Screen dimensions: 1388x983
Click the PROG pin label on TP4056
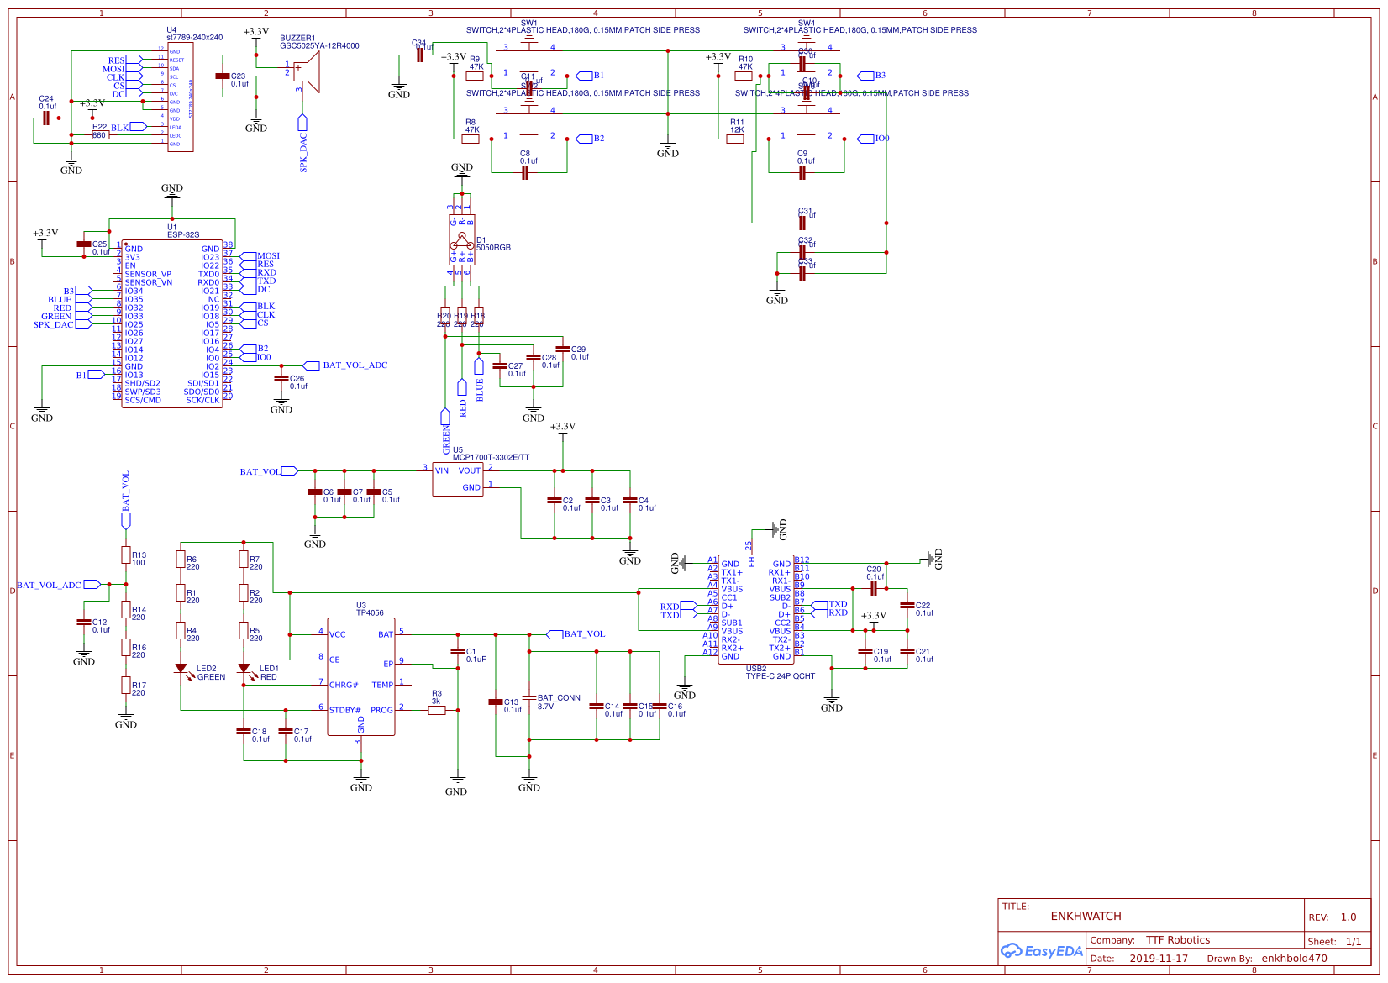point(381,711)
